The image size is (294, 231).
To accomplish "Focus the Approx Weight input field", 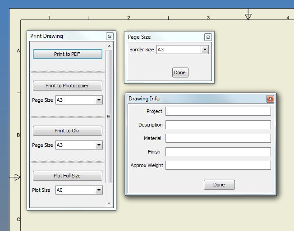I will pyautogui.click(x=218, y=165).
